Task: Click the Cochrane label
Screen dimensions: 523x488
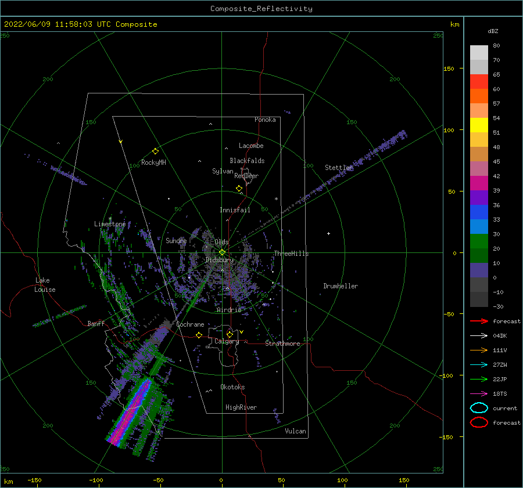Action: tap(190, 324)
